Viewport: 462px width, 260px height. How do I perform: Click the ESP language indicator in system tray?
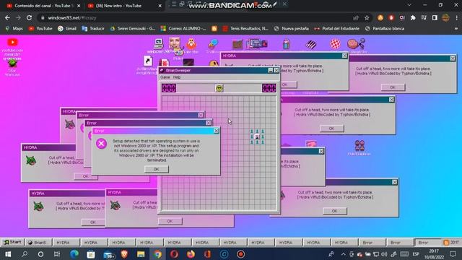coord(416,253)
